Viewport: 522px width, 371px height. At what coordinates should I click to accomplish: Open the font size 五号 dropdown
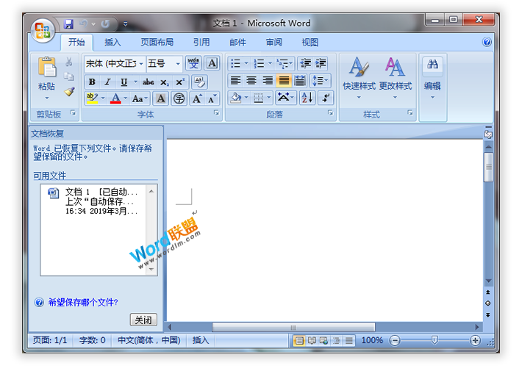178,64
